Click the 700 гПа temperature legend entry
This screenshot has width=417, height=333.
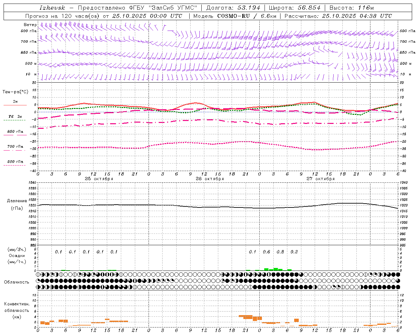[x=15, y=146]
